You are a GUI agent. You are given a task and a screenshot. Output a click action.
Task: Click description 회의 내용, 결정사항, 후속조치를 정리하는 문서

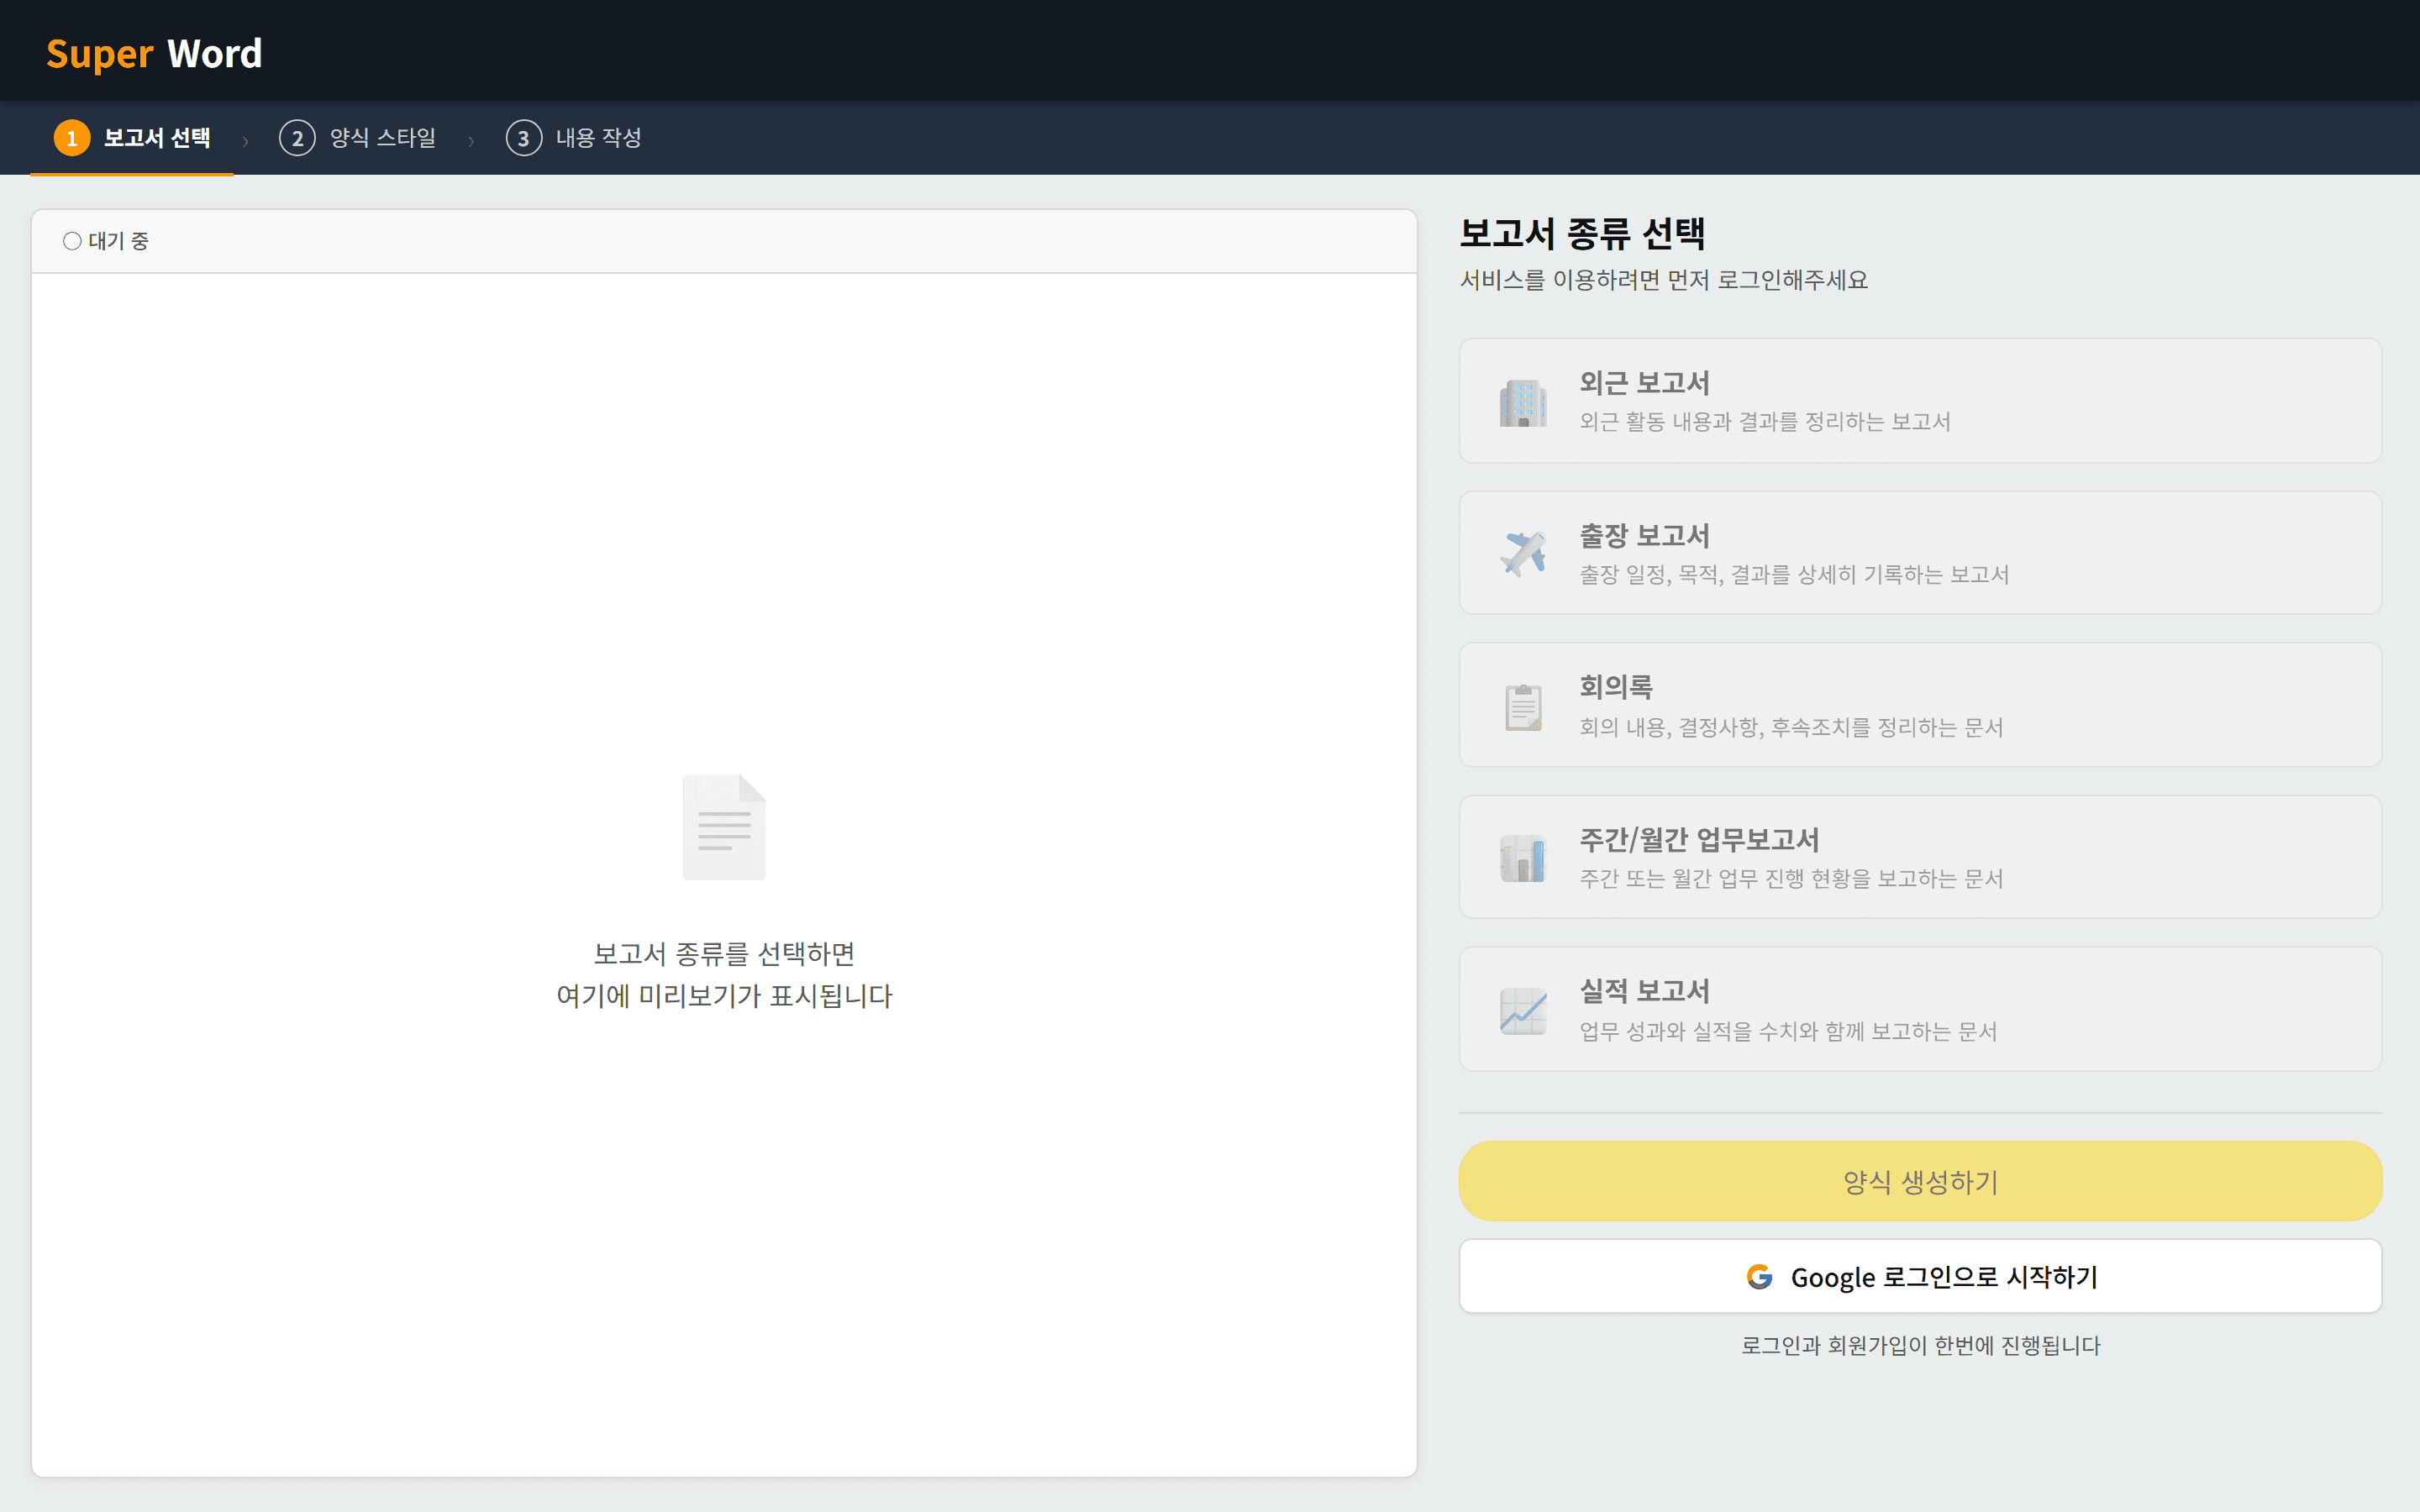(1791, 727)
